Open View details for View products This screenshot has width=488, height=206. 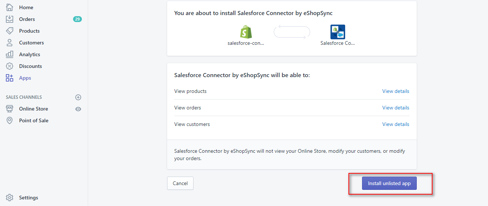tap(395, 91)
